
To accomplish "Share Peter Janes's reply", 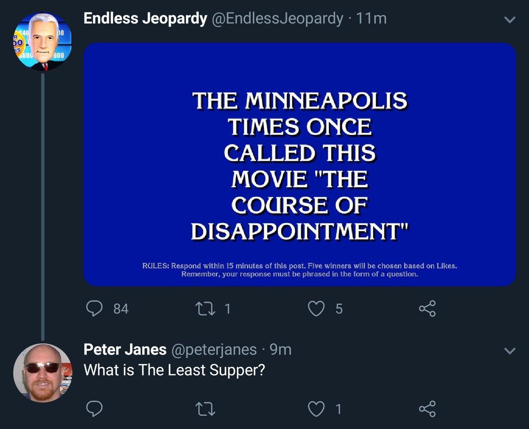I will click(x=427, y=409).
